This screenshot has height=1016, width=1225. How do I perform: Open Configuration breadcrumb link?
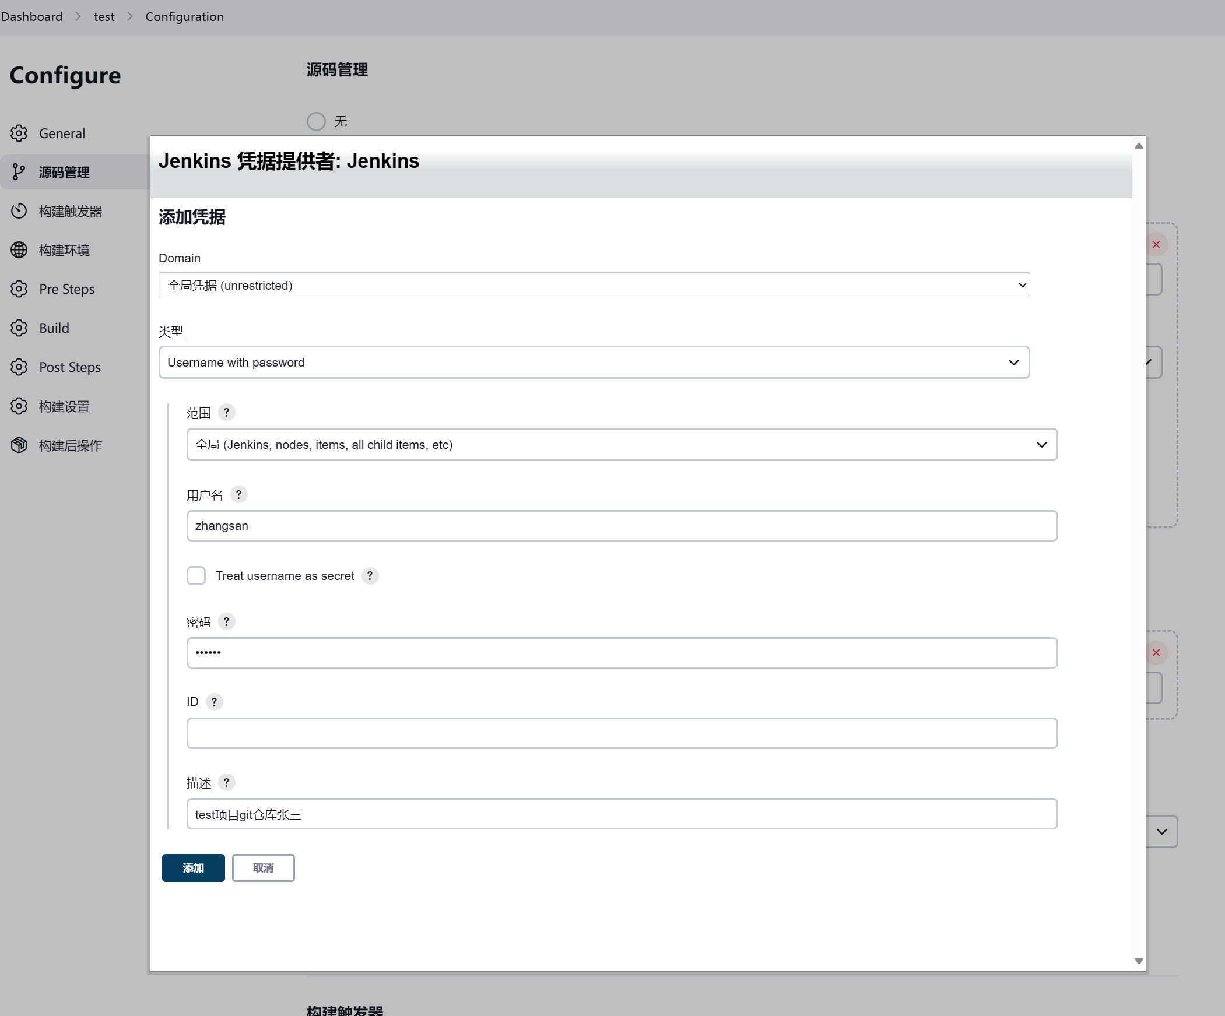coord(184,17)
